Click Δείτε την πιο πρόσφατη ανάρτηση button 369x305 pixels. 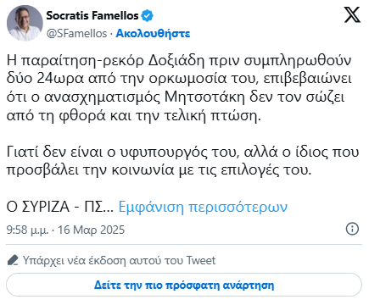[x=184, y=285]
